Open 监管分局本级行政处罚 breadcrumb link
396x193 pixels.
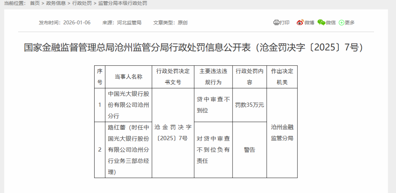coord(122,3)
